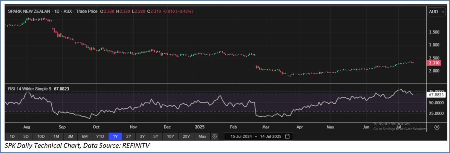Select the 5Y range
The height and width of the screenshot is (153, 450).
coord(156,136)
